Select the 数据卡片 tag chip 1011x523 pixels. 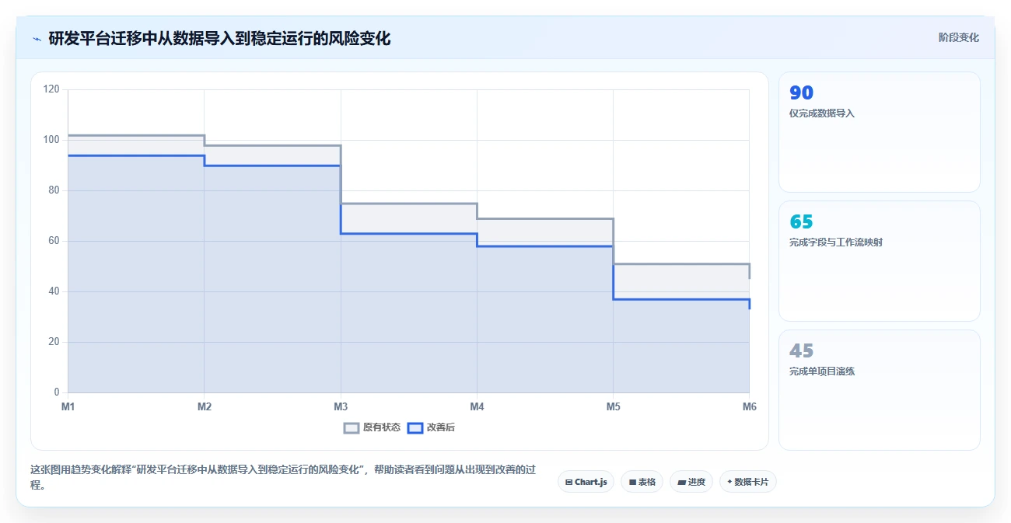[x=748, y=482]
